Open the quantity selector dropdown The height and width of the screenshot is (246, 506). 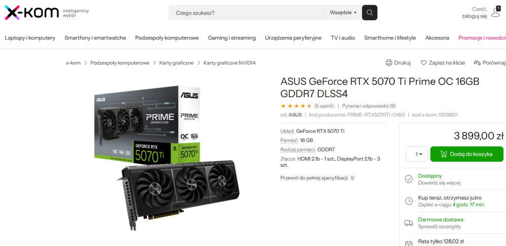[417, 154]
